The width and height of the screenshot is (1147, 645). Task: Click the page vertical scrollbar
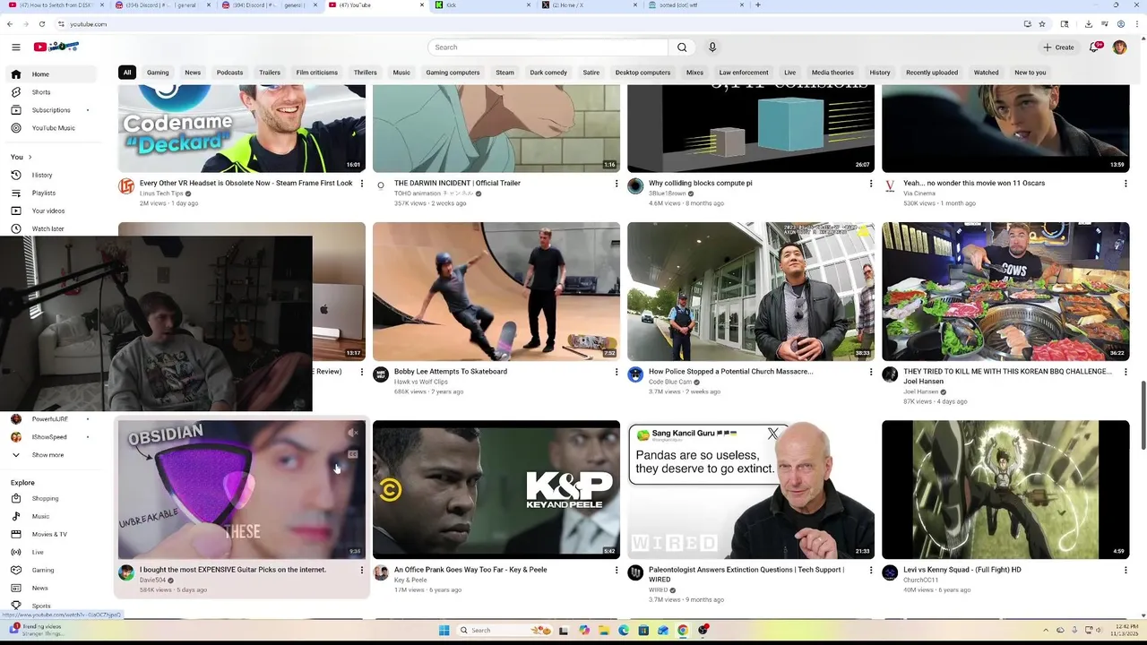coord(1143,415)
